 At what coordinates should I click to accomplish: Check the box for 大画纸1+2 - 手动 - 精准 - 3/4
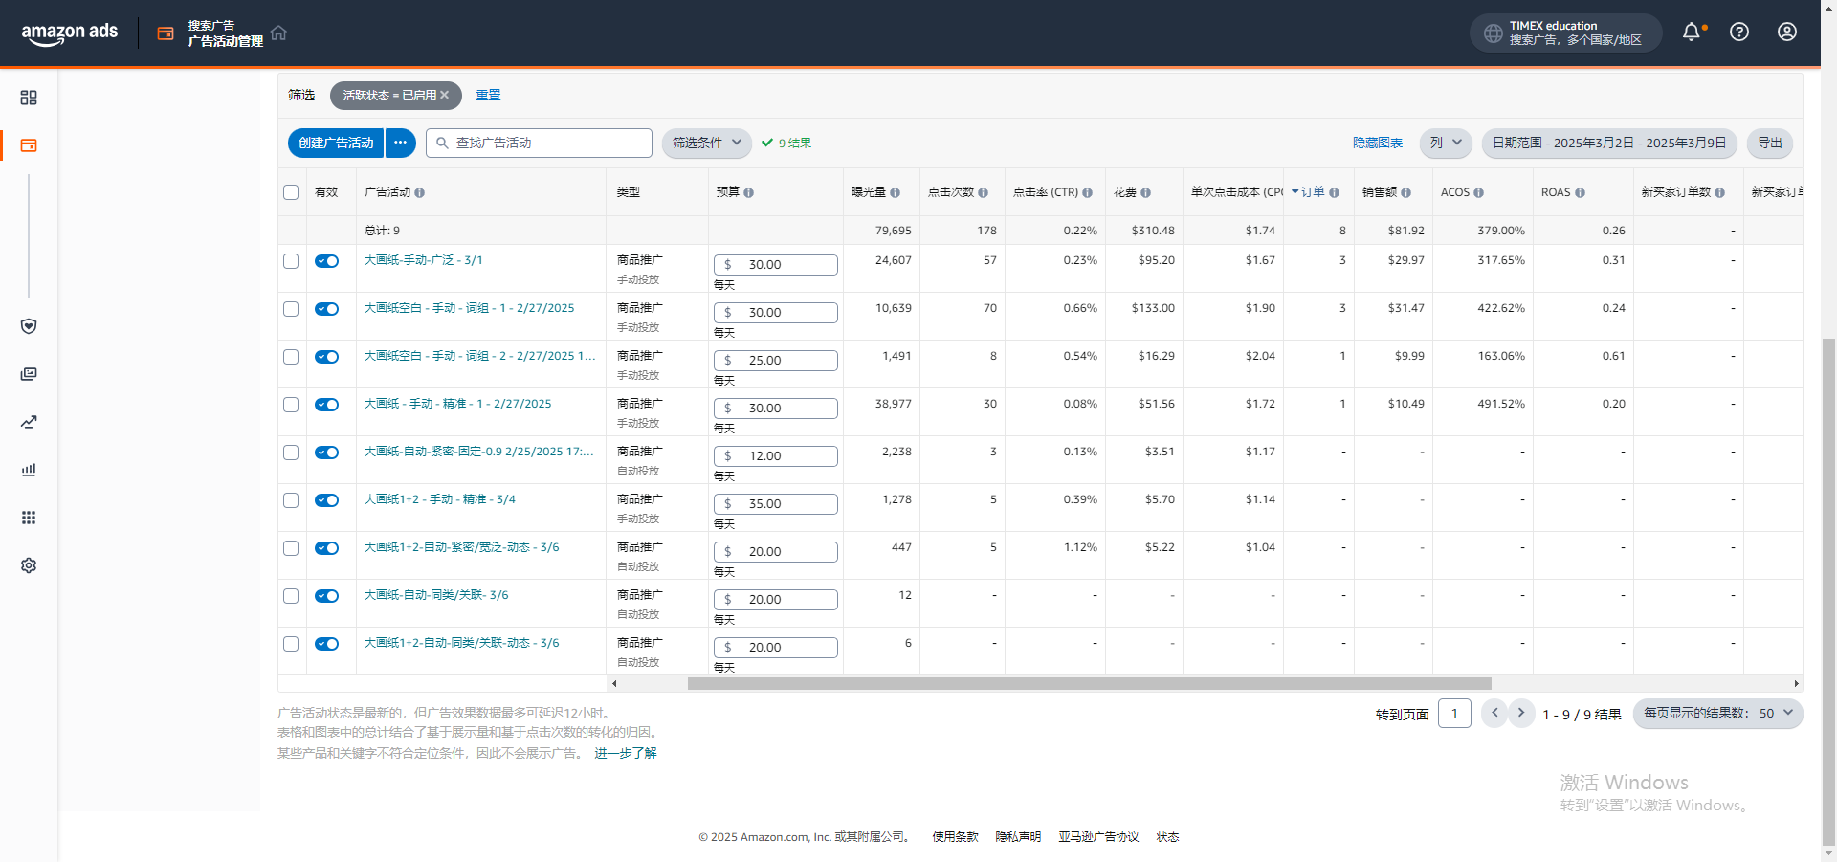291,500
